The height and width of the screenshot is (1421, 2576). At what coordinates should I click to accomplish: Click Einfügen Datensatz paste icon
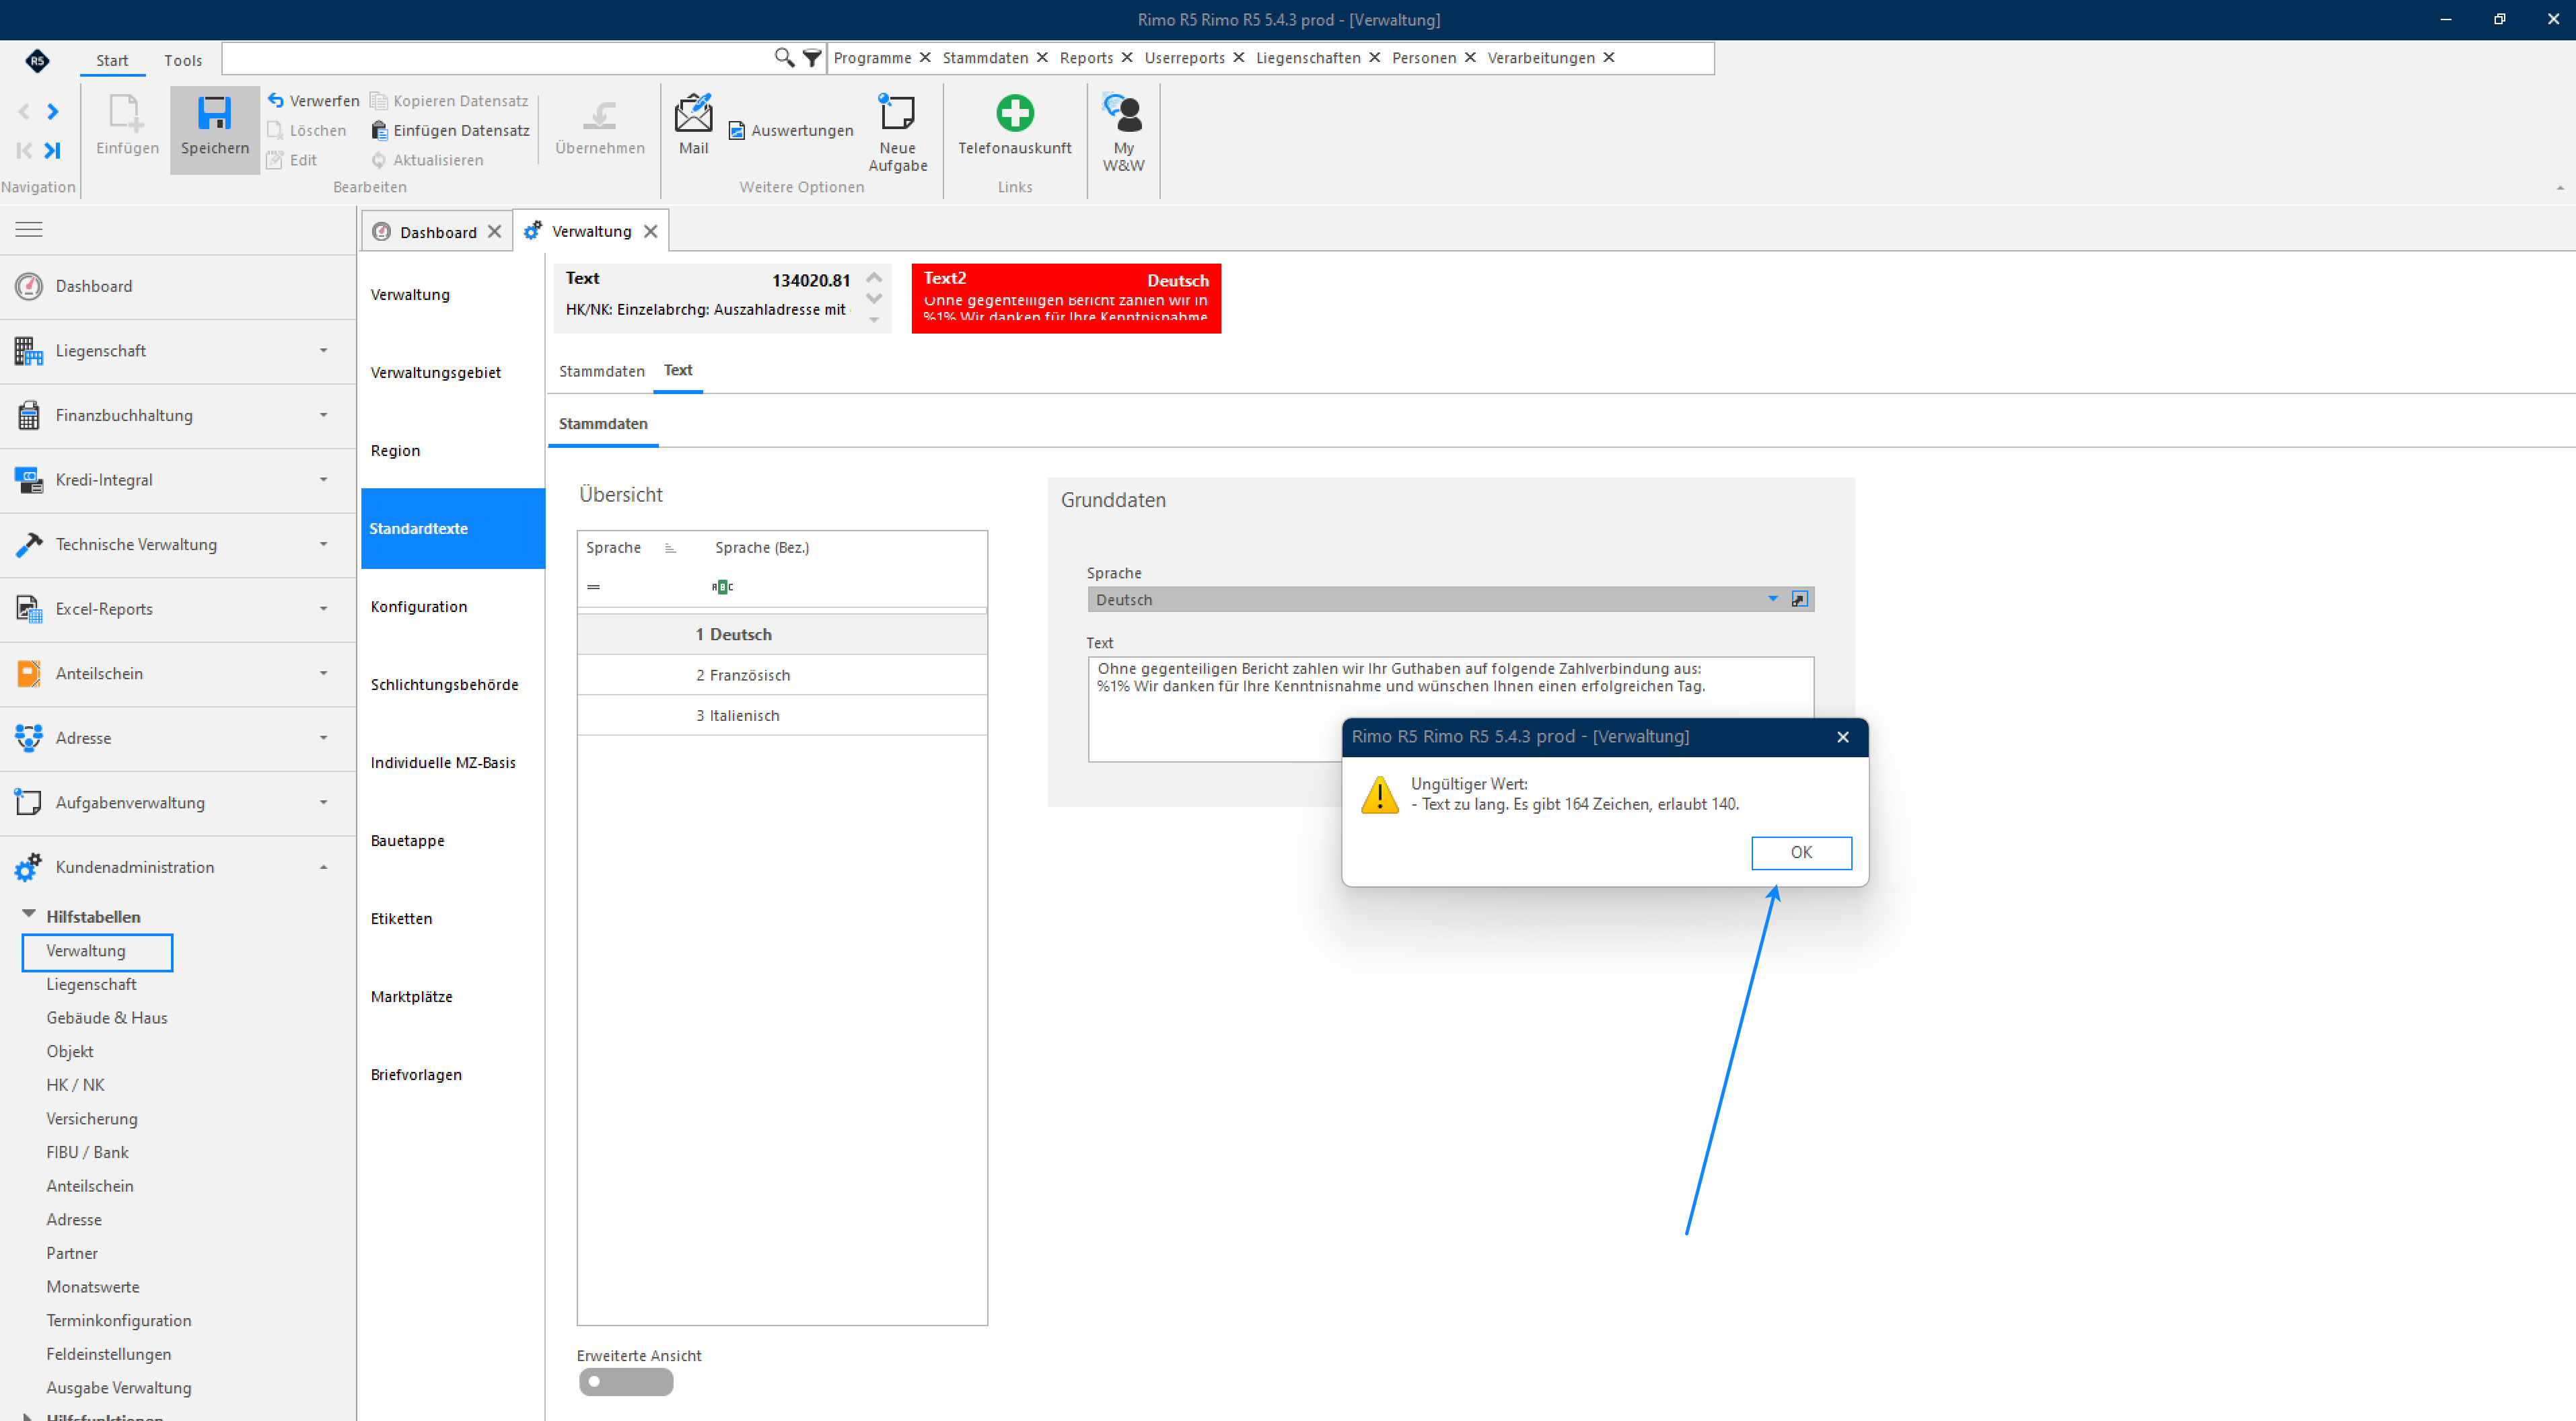pos(379,131)
